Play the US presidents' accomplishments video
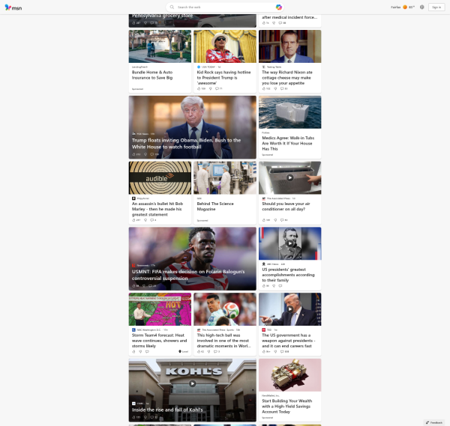Screen dimensions: 450x426 tap(289, 243)
